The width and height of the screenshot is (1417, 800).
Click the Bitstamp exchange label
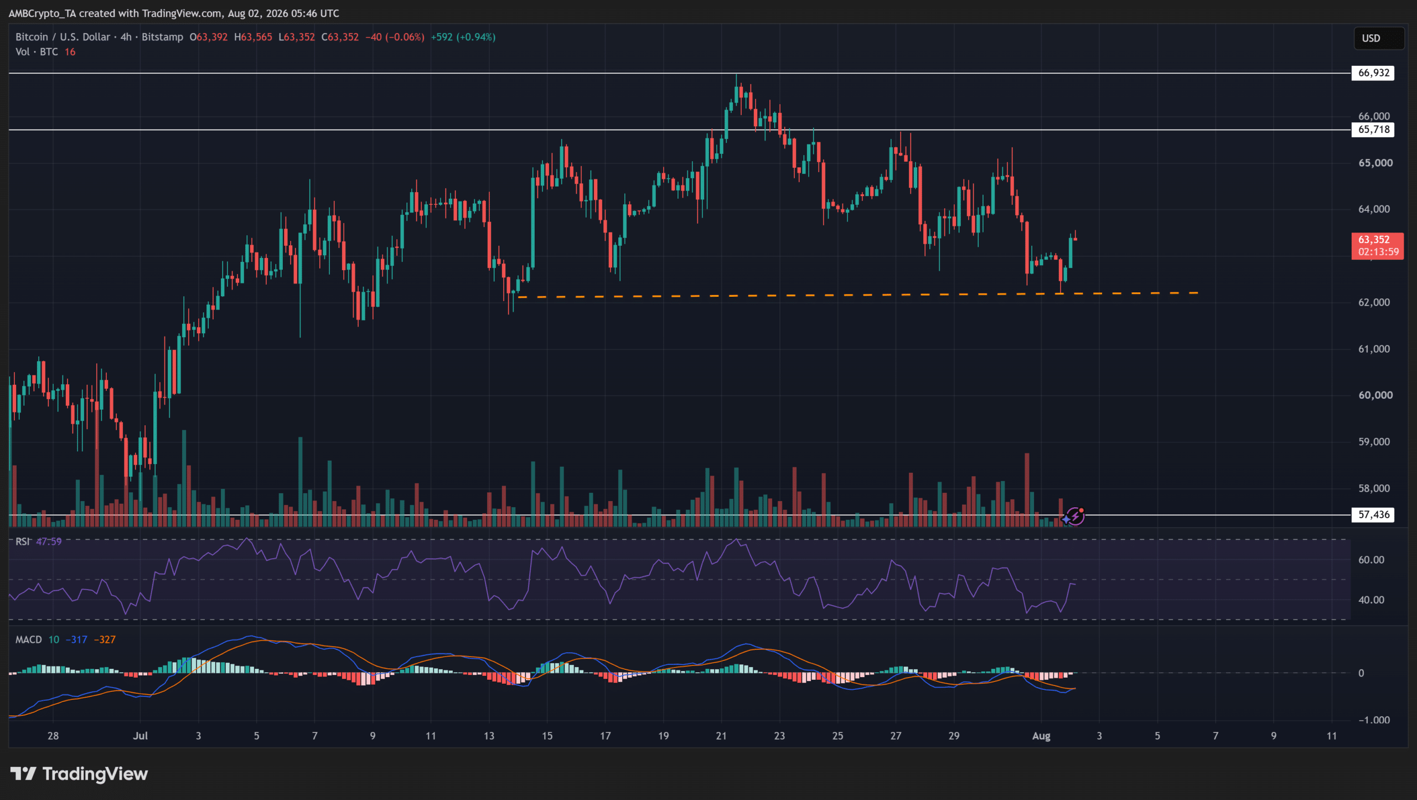(162, 37)
